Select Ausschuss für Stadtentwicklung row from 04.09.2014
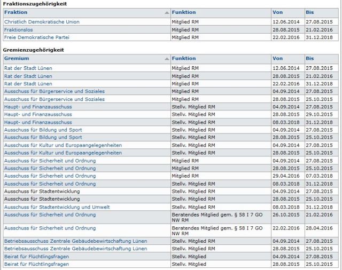 (171, 192)
